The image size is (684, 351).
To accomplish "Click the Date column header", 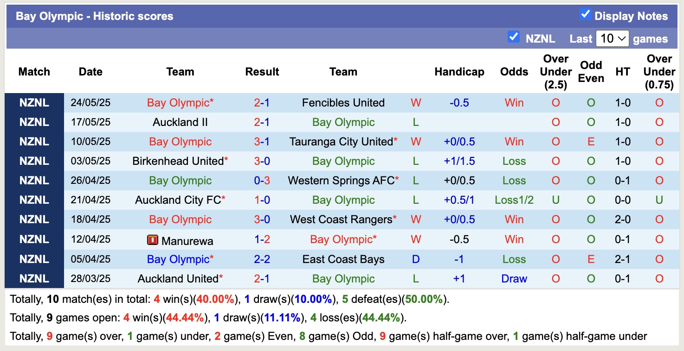I will click(90, 72).
